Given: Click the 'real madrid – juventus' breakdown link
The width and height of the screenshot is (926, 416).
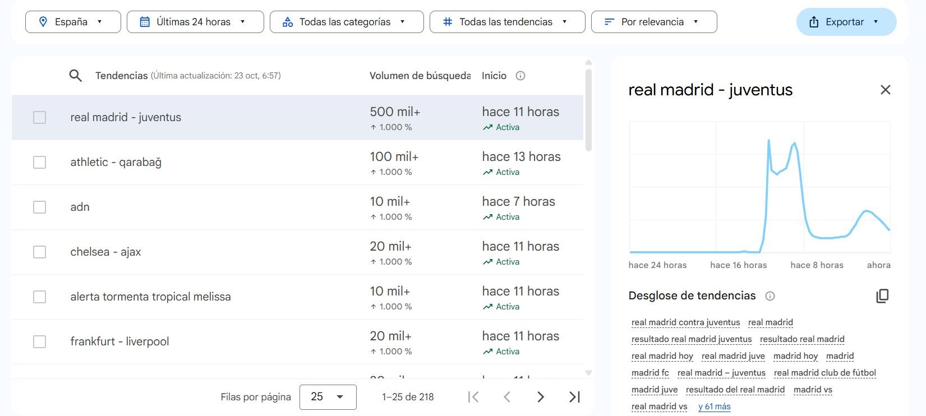Looking at the screenshot, I should 721,373.
